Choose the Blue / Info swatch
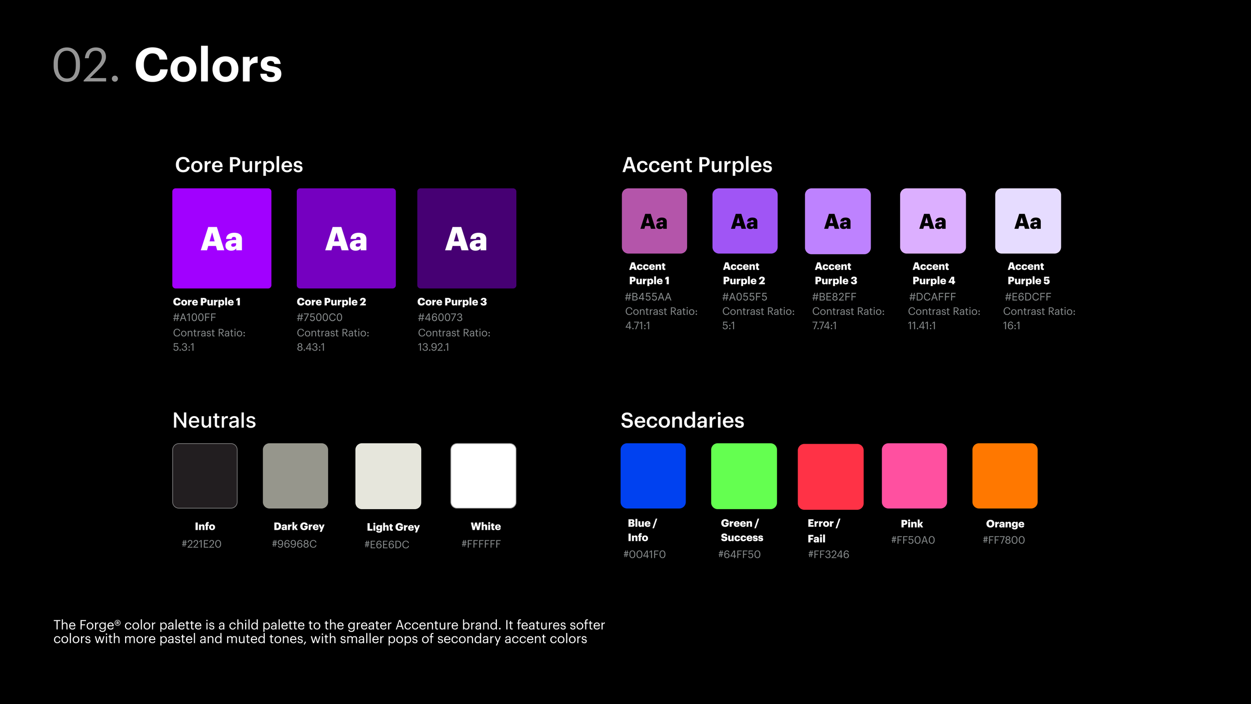 pos(653,476)
